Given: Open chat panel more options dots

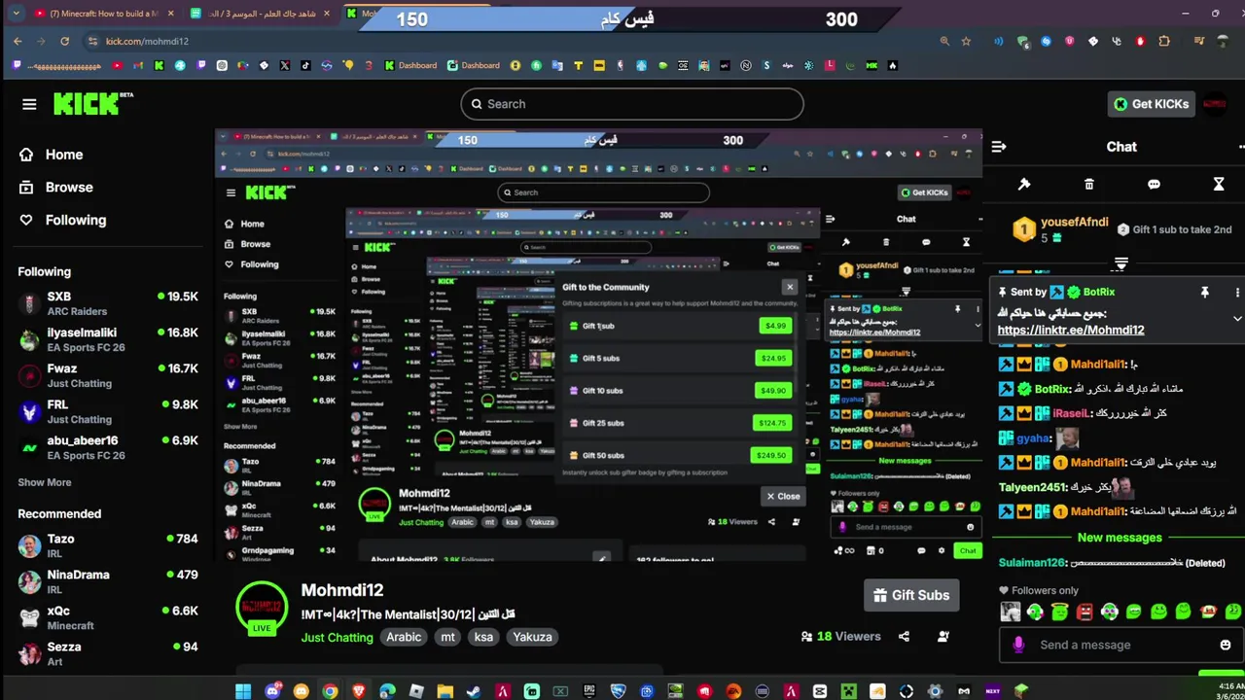Looking at the screenshot, I should (x=1240, y=147).
